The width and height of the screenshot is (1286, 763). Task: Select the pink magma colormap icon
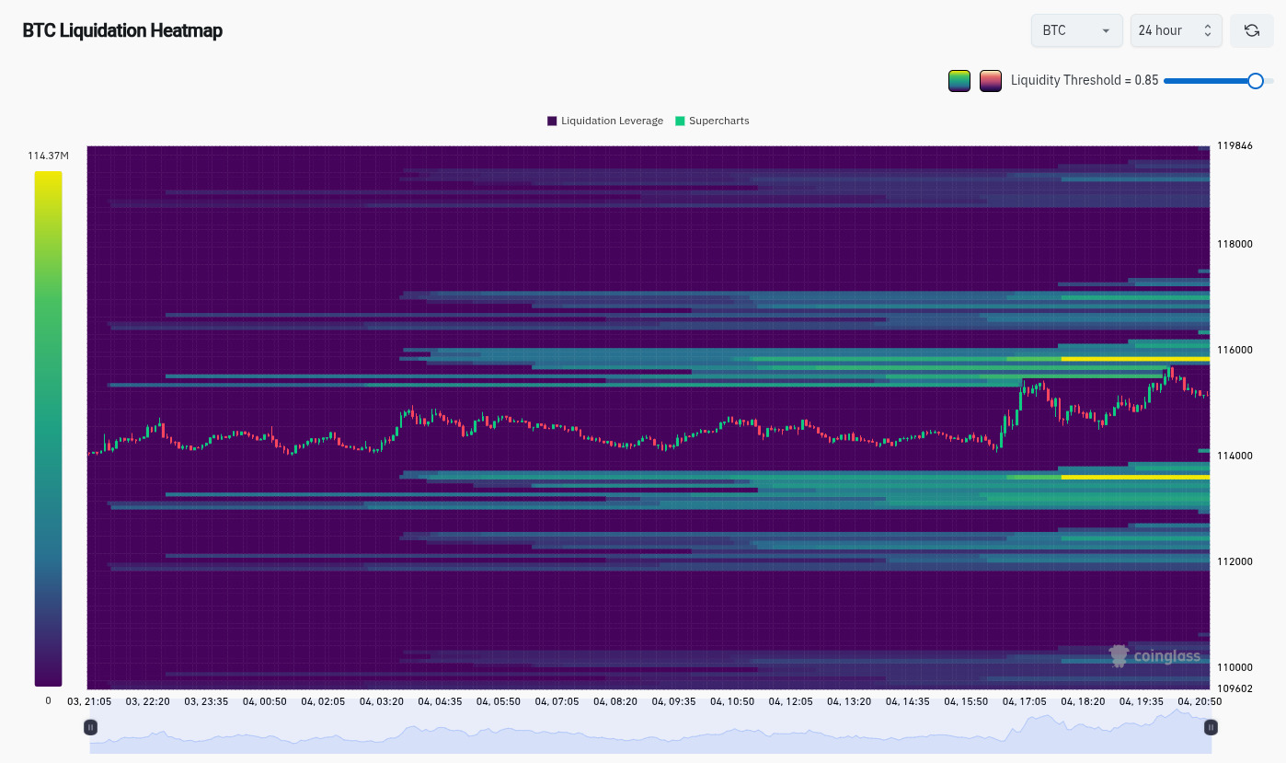pyautogui.click(x=991, y=80)
